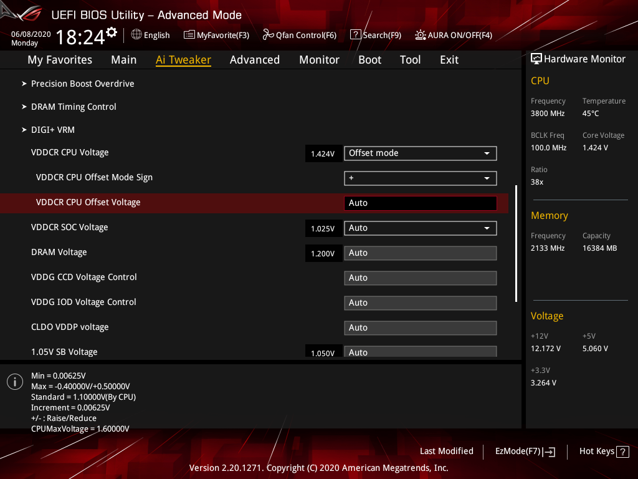This screenshot has width=638, height=479.
Task: Select VDDG CCD Voltage Control label
Action: 84,277
